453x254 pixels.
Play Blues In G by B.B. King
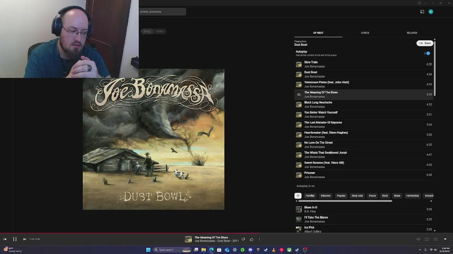pyautogui.click(x=364, y=209)
